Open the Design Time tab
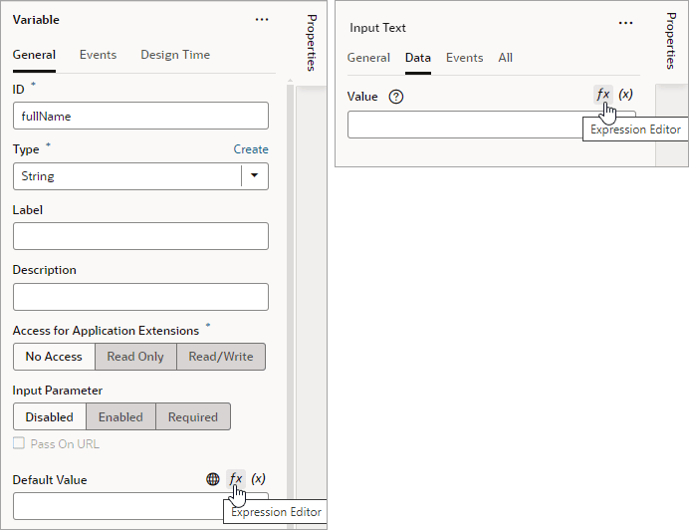Viewport: 689px width, 530px height. tap(175, 55)
